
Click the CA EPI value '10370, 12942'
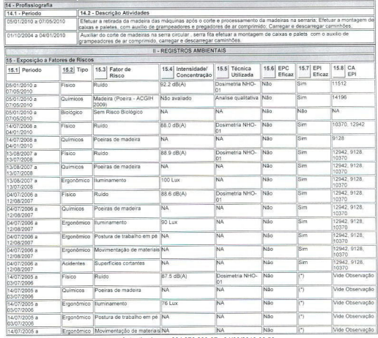coord(348,124)
